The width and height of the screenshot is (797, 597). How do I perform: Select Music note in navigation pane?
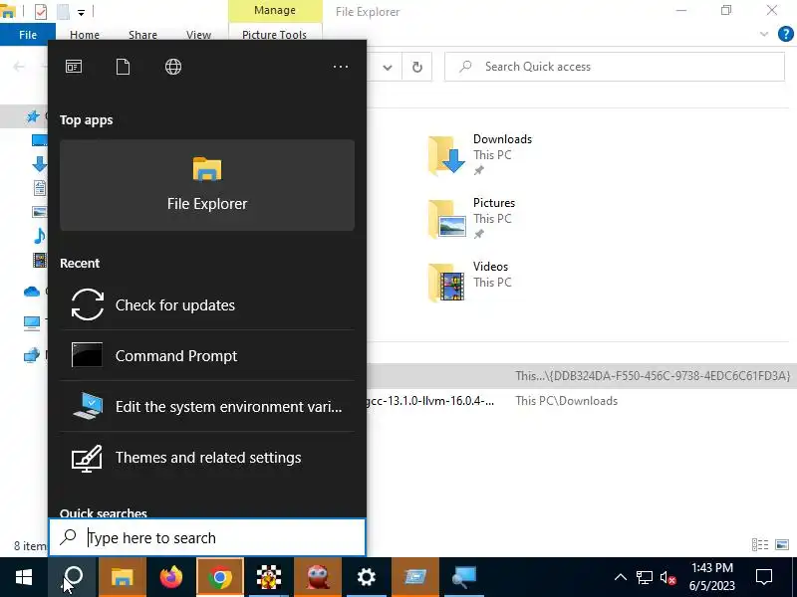[40, 236]
